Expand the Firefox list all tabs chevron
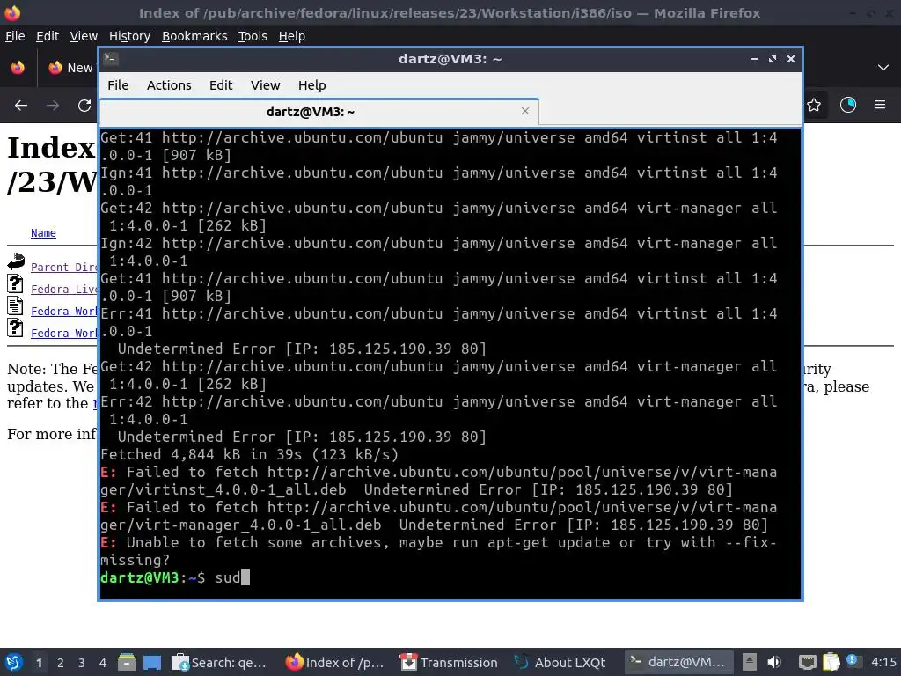This screenshot has height=676, width=901. 883,67
